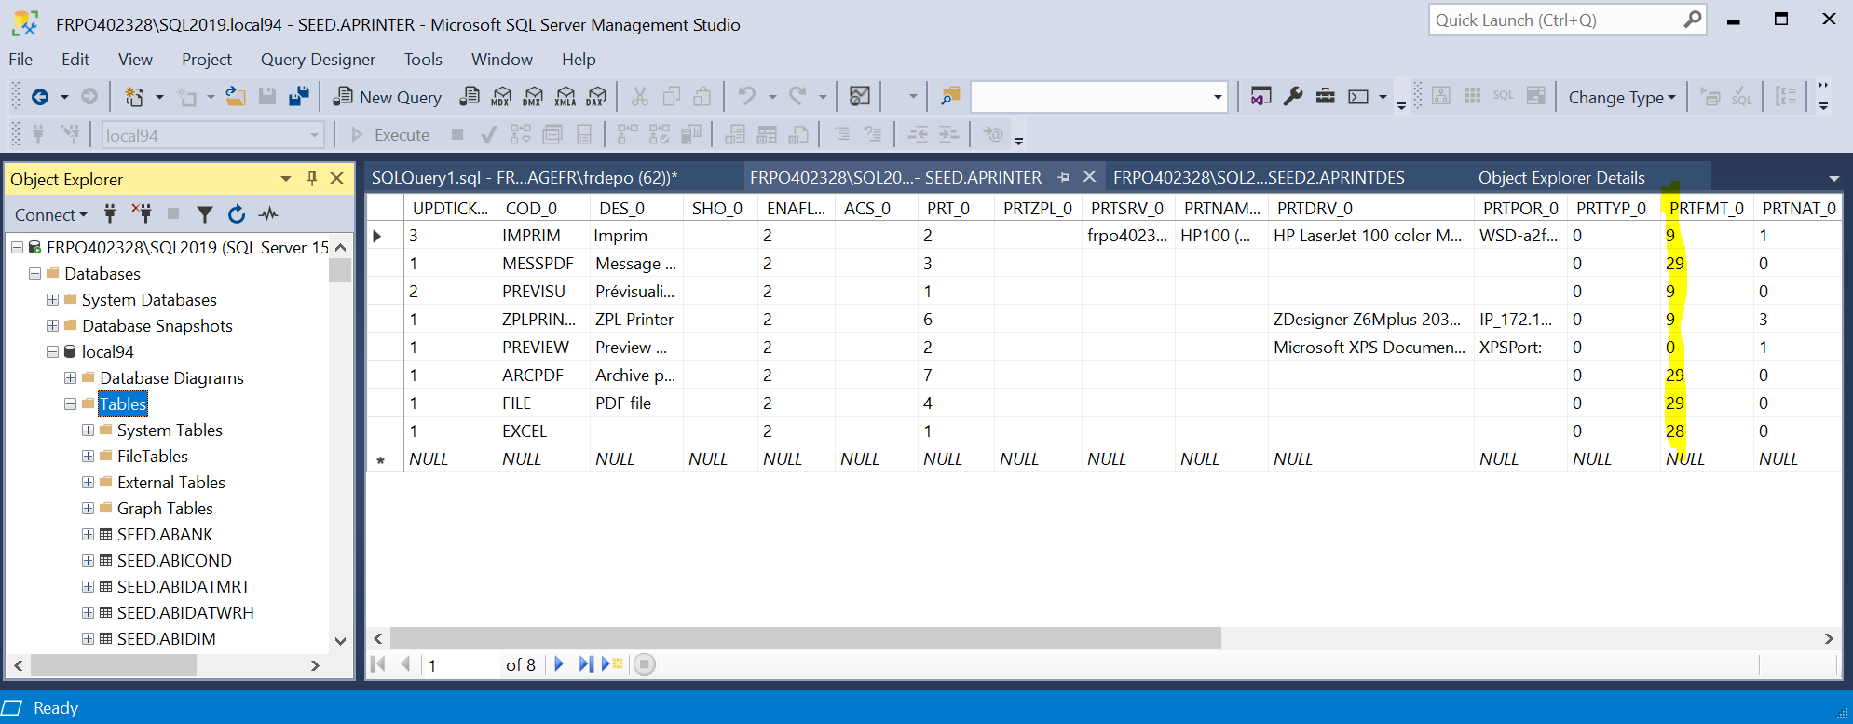Open an Analysis Services DAX query
Image resolution: width=1853 pixels, height=724 pixels.
tap(596, 97)
